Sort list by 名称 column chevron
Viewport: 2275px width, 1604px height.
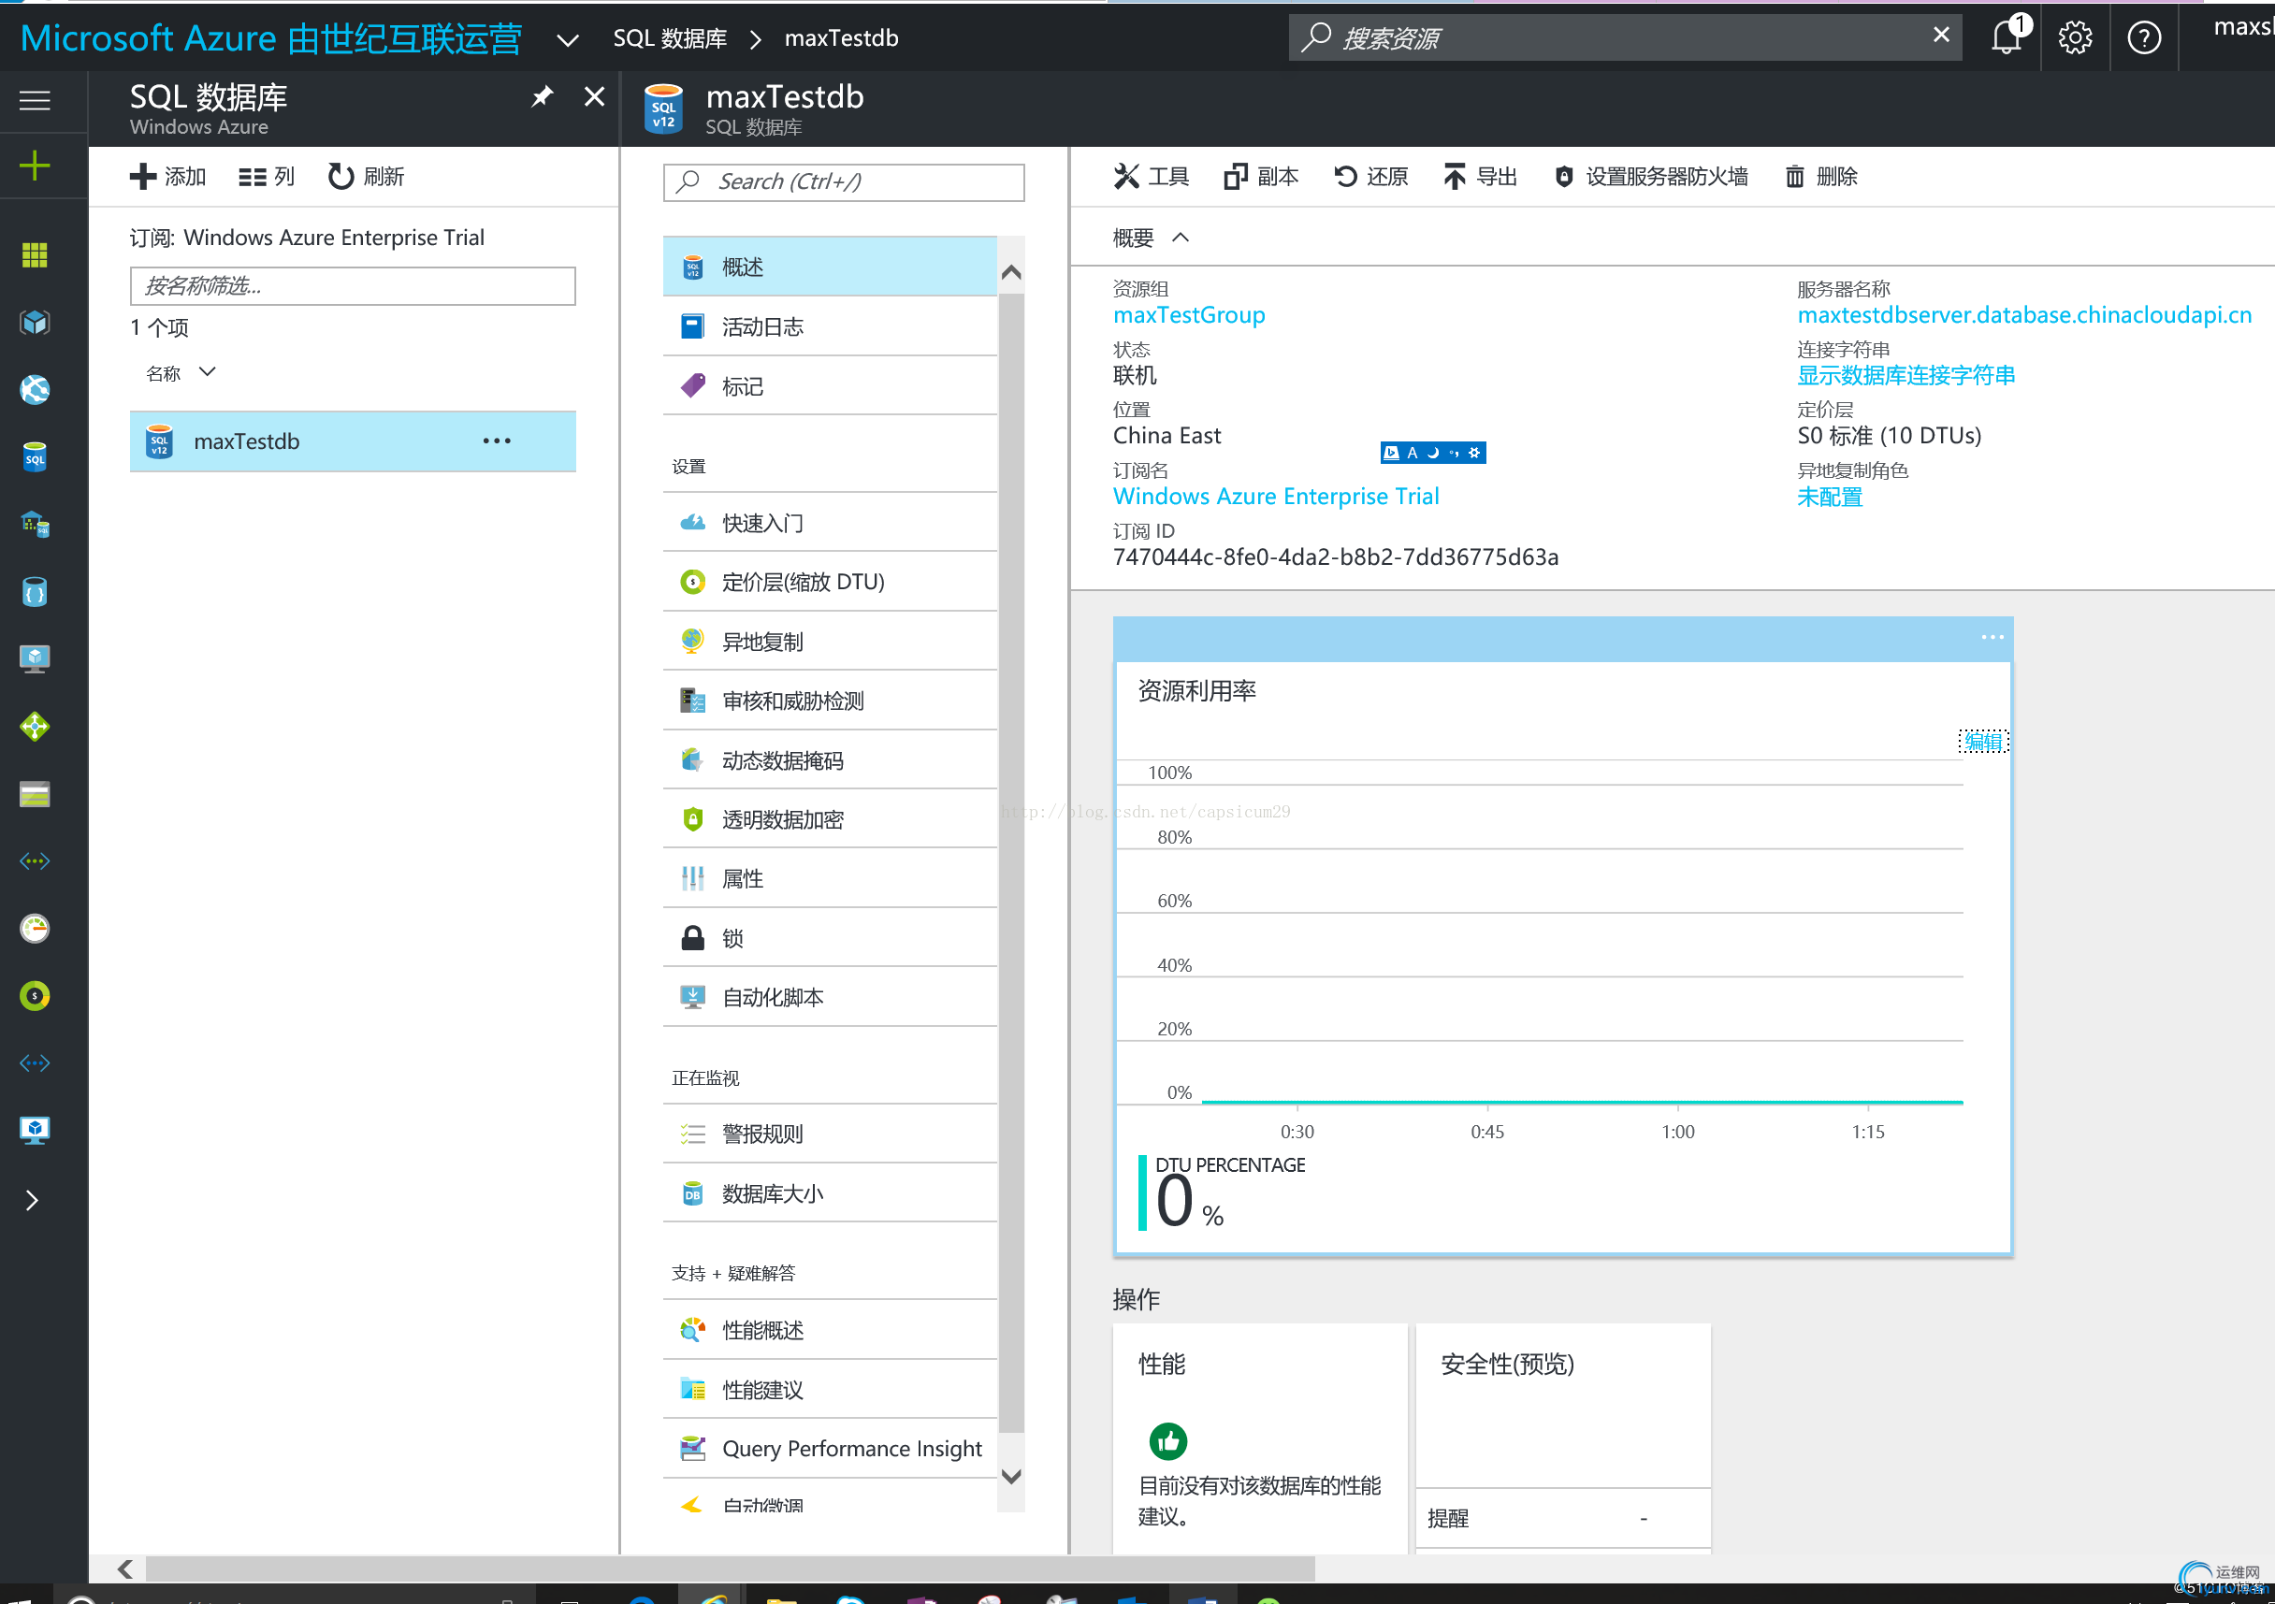click(x=207, y=372)
